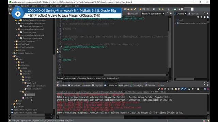Open the Window menu
This screenshot has height=122, width=218.
[x=68, y=6]
